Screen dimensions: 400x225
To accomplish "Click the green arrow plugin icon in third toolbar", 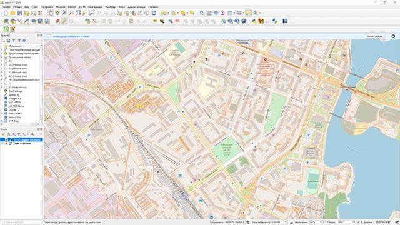I will click(6, 29).
